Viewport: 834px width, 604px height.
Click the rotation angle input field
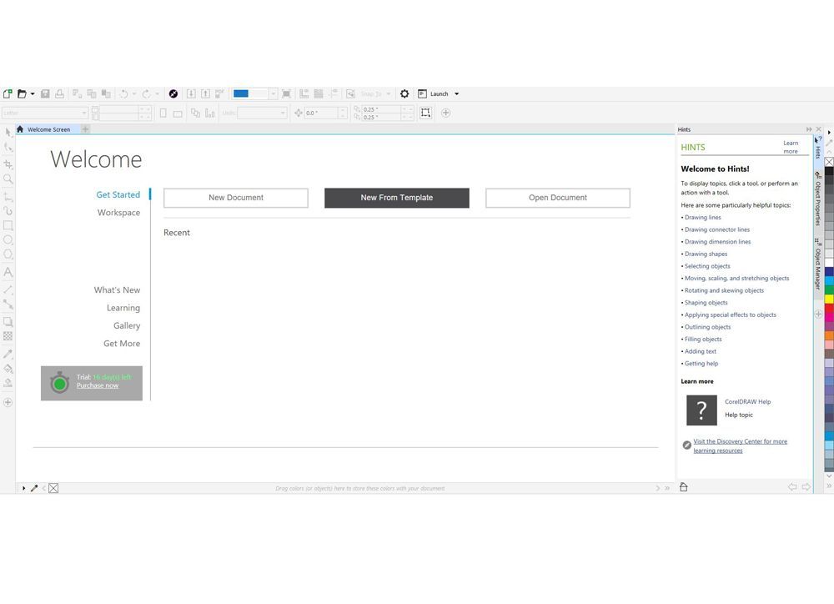[x=321, y=113]
